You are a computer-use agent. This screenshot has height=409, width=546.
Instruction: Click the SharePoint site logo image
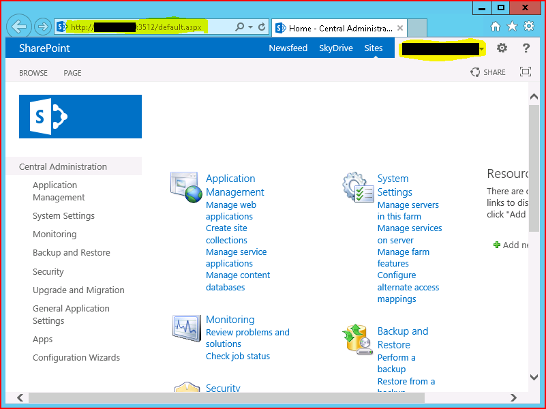[x=80, y=117]
